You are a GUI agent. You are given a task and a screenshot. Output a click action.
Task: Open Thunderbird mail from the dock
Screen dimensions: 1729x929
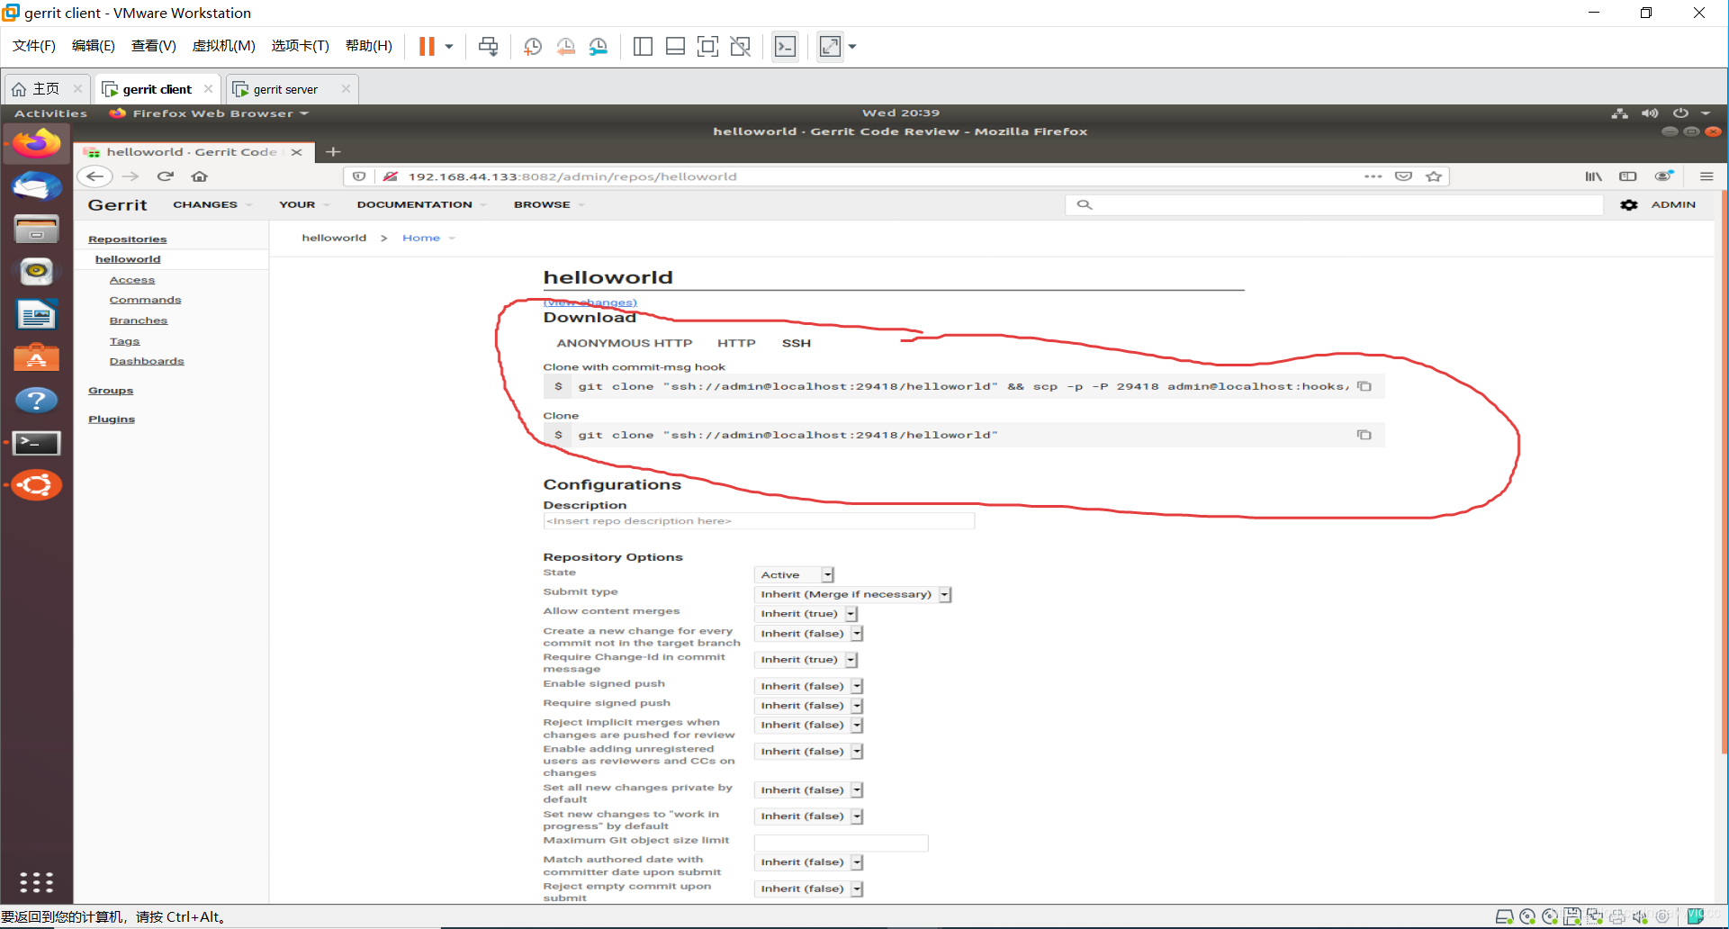pyautogui.click(x=36, y=186)
